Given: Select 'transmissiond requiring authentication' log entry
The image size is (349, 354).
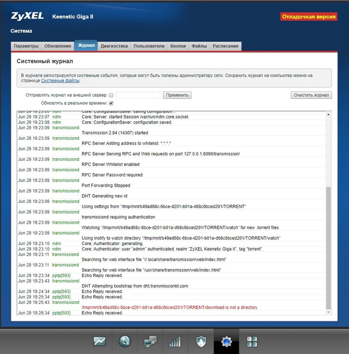Looking at the screenshot, I should point(119,217).
